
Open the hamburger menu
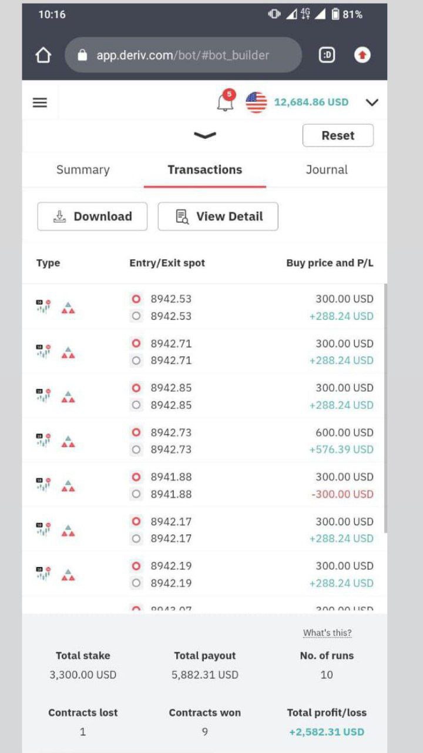coord(39,102)
